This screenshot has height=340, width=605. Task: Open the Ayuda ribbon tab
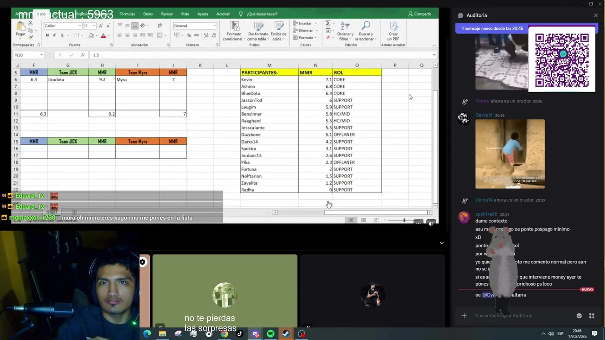pyautogui.click(x=202, y=14)
